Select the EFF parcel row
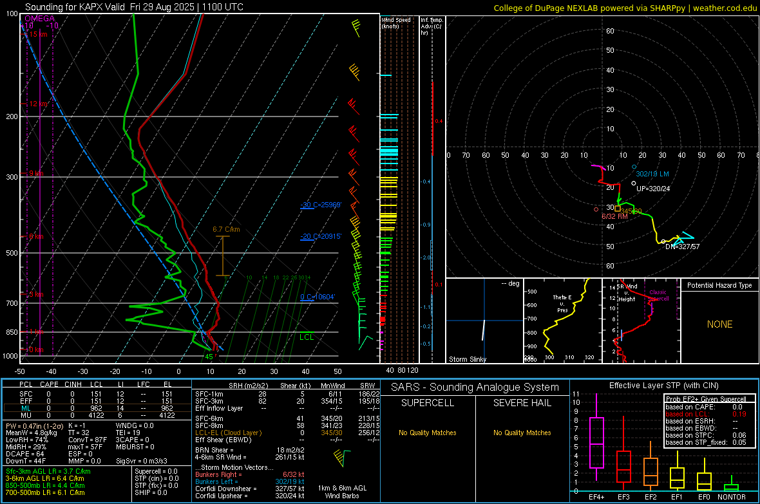Image resolution: width=760 pixels, height=504 pixels. click(x=96, y=401)
